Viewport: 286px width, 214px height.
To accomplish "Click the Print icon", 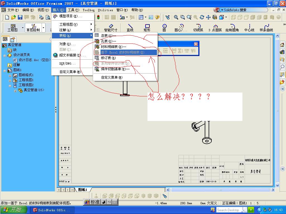I will point(42,17).
